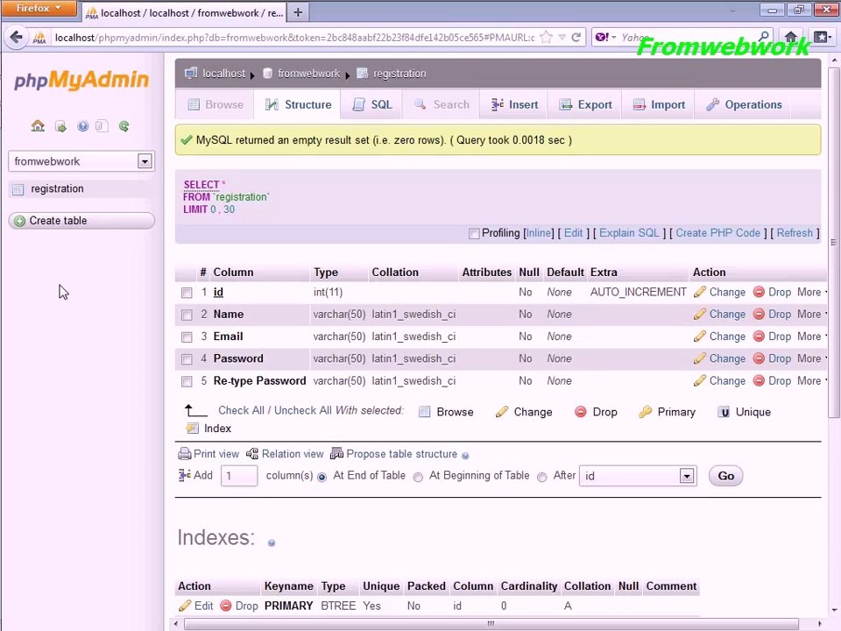Click the Propose table structure icon
Viewport: 841px width, 631px height.
click(336, 454)
